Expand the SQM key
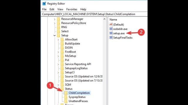The height and width of the screenshot is (105, 188). (x=58, y=85)
